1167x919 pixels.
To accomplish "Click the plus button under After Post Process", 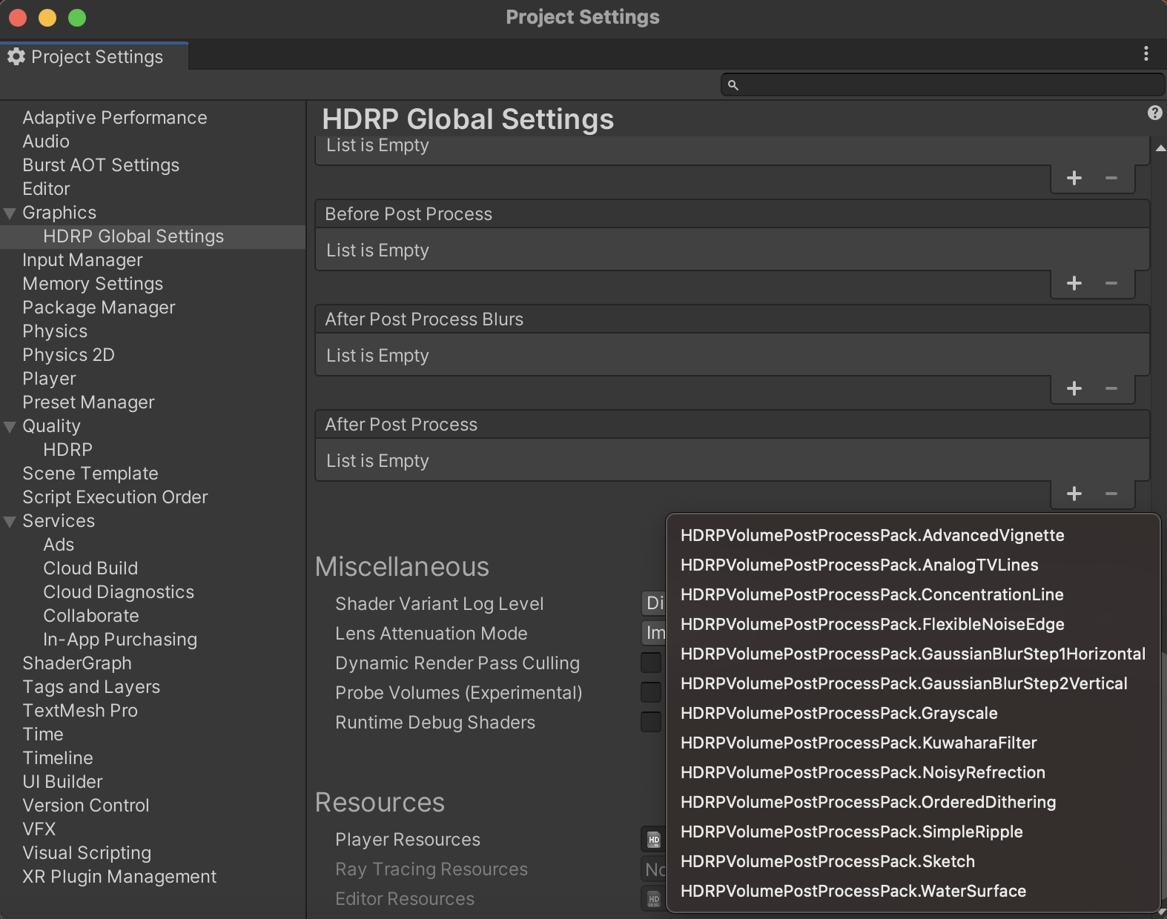I will (x=1074, y=494).
